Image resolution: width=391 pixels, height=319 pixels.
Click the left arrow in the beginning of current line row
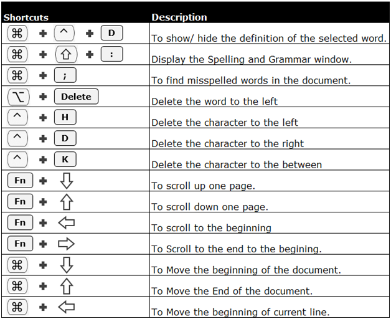click(67, 307)
